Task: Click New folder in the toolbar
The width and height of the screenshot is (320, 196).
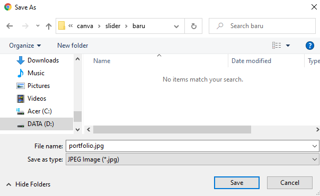Action: coord(73,46)
